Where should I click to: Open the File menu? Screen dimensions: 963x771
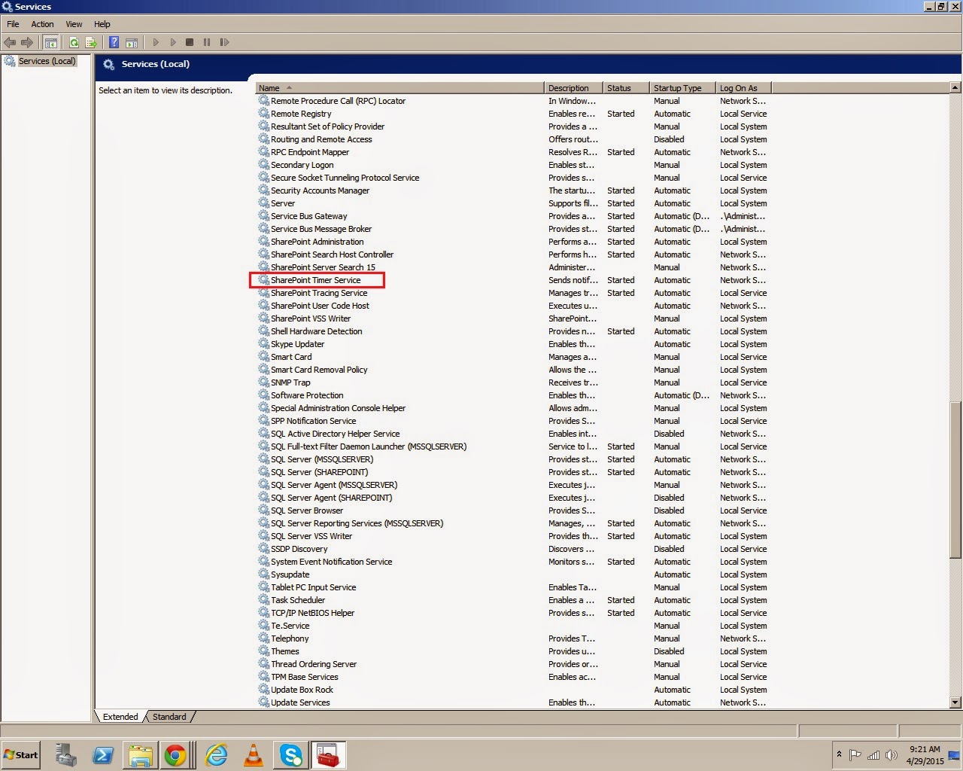click(13, 24)
